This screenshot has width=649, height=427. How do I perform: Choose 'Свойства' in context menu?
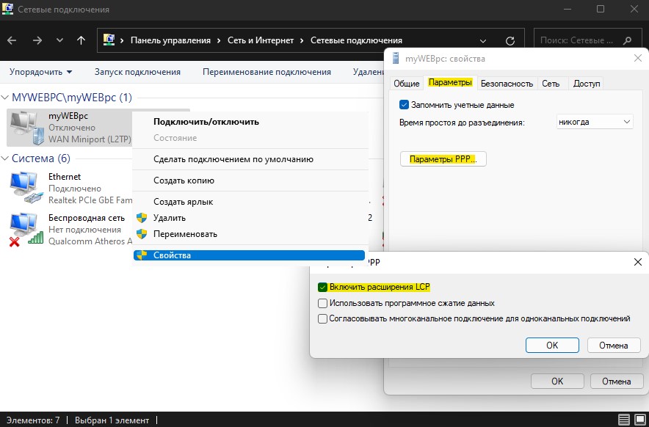pyautogui.click(x=249, y=255)
